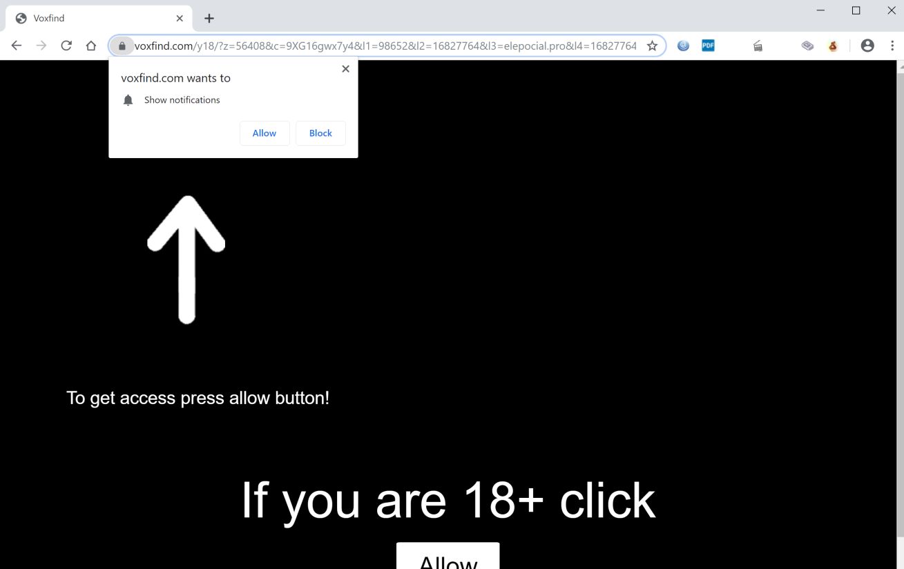The height and width of the screenshot is (569, 904).
Task: Open a new browser tab
Action: pos(209,18)
